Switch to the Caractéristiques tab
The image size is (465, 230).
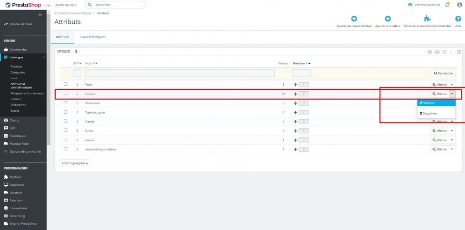tap(93, 37)
